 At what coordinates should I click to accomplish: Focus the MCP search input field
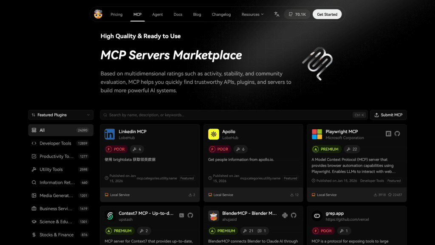229,115
